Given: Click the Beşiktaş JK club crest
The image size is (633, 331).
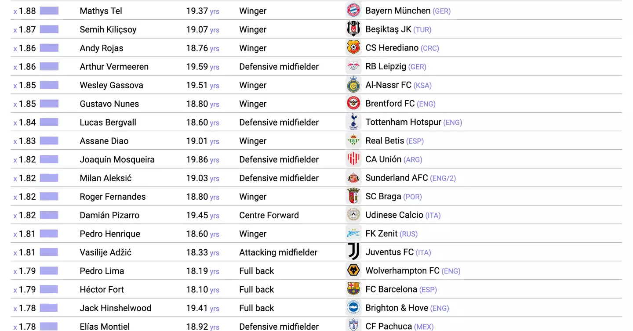Looking at the screenshot, I should click(353, 29).
